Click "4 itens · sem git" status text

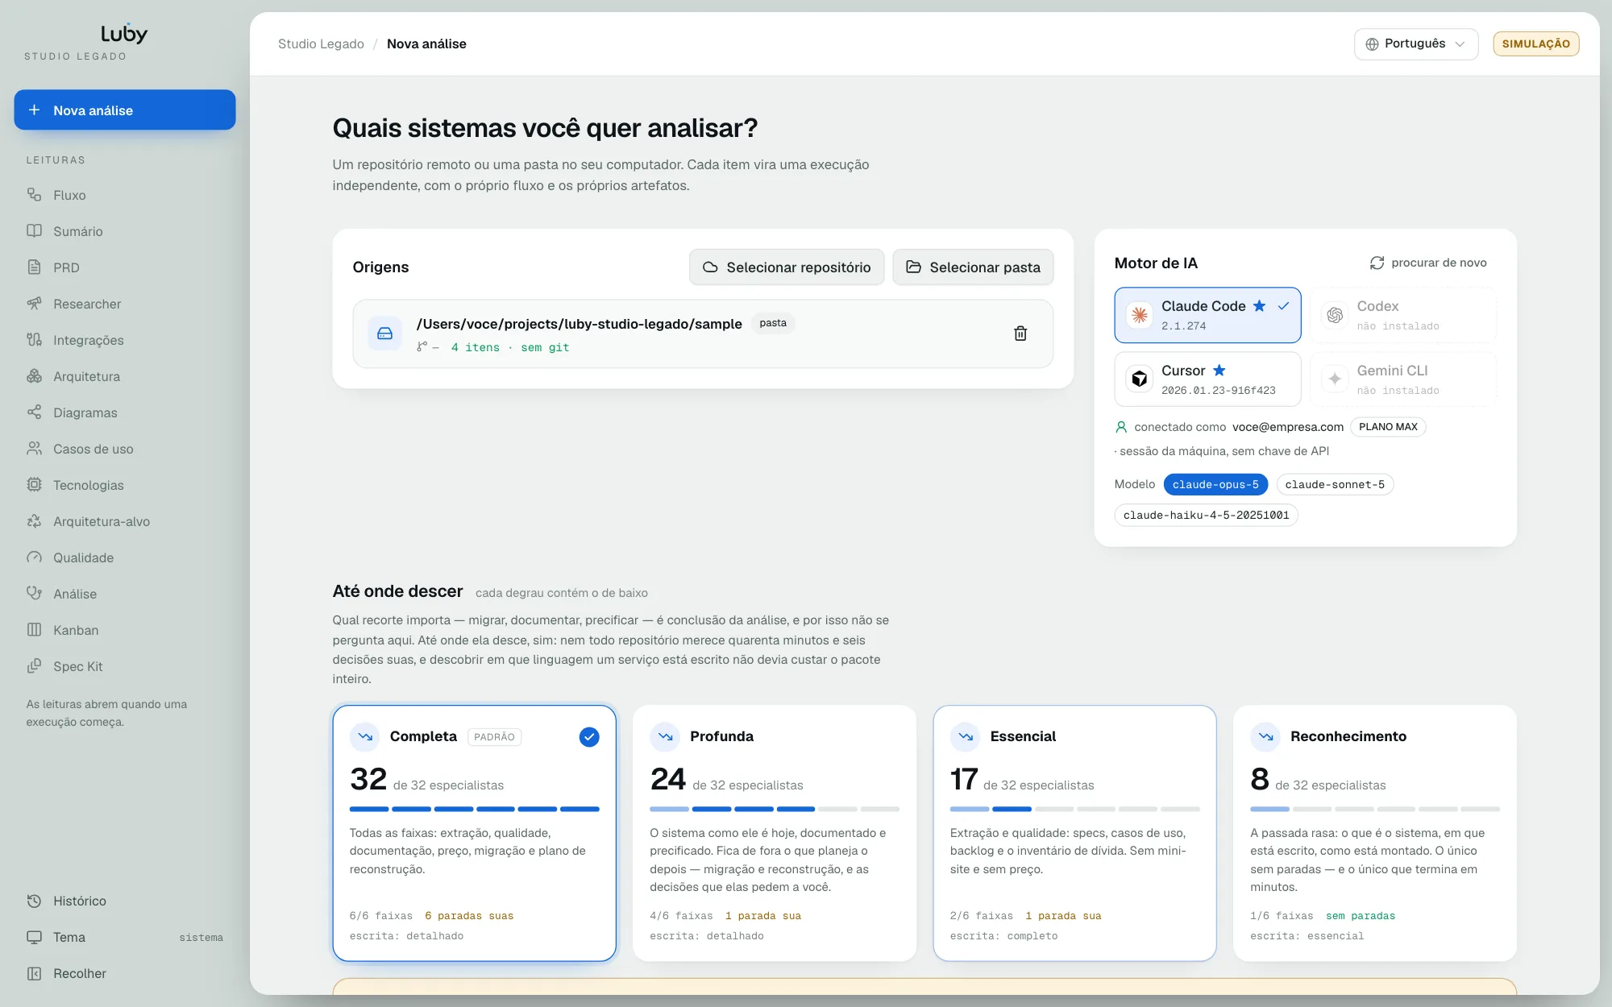(509, 347)
